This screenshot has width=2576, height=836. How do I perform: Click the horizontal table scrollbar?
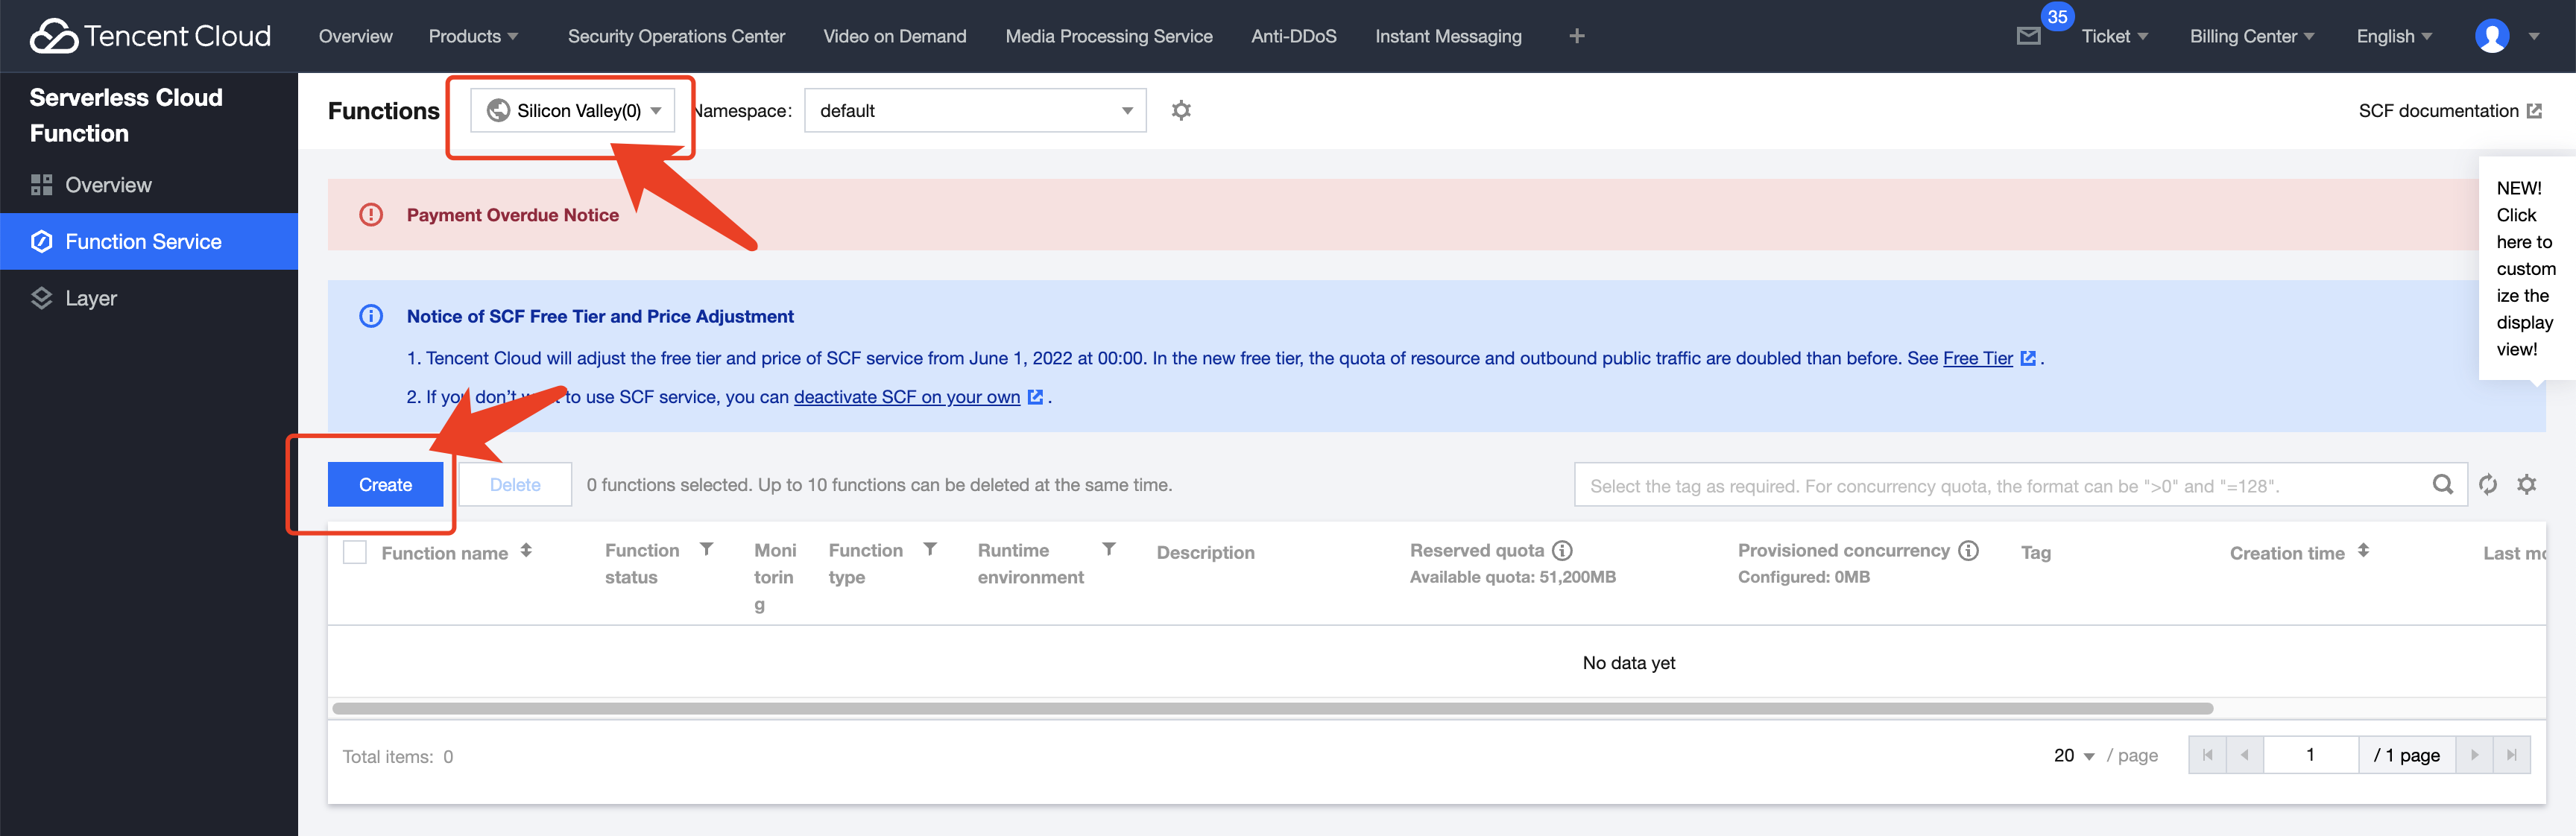point(1272,708)
